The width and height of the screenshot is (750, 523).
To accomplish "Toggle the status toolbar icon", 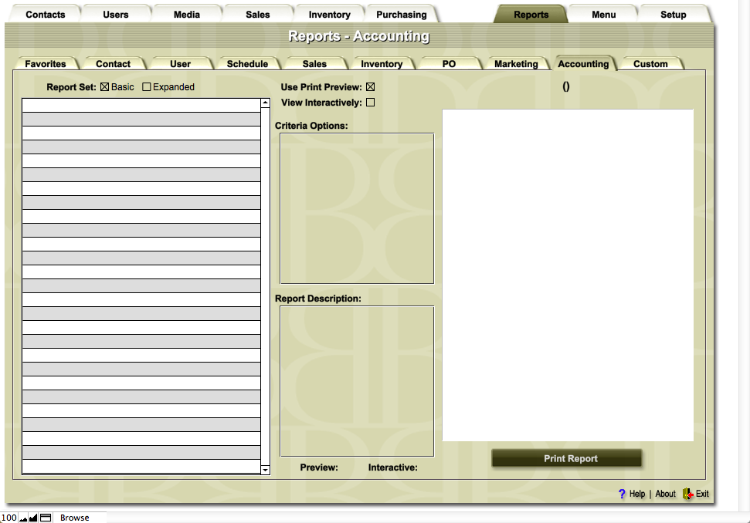I will point(46,518).
